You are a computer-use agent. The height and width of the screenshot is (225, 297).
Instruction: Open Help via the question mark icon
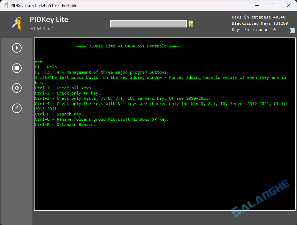(x=16, y=108)
